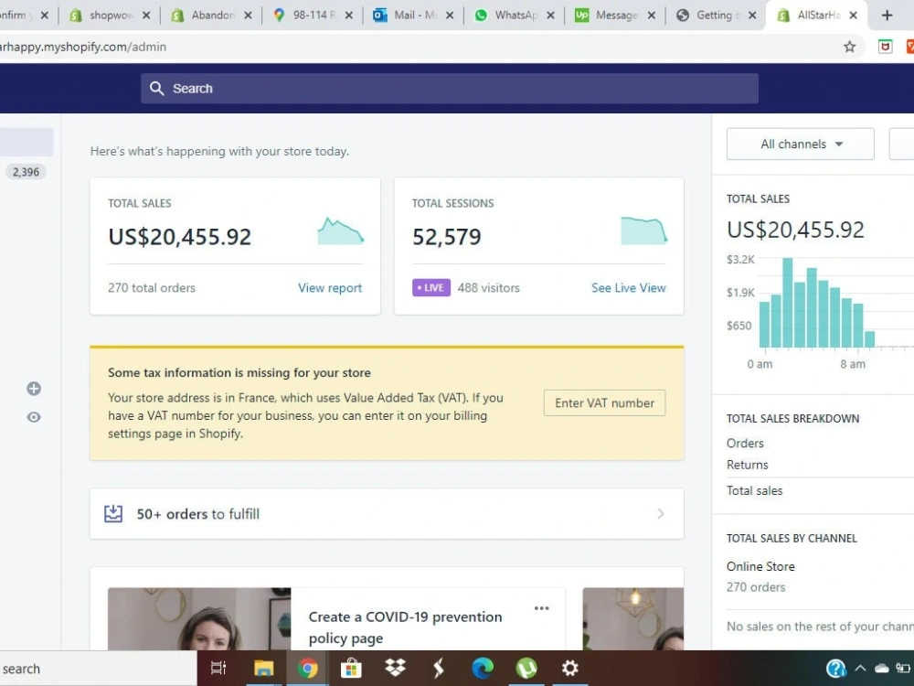Click the LIVE visitors badge
The height and width of the screenshot is (686, 914).
[x=431, y=287]
